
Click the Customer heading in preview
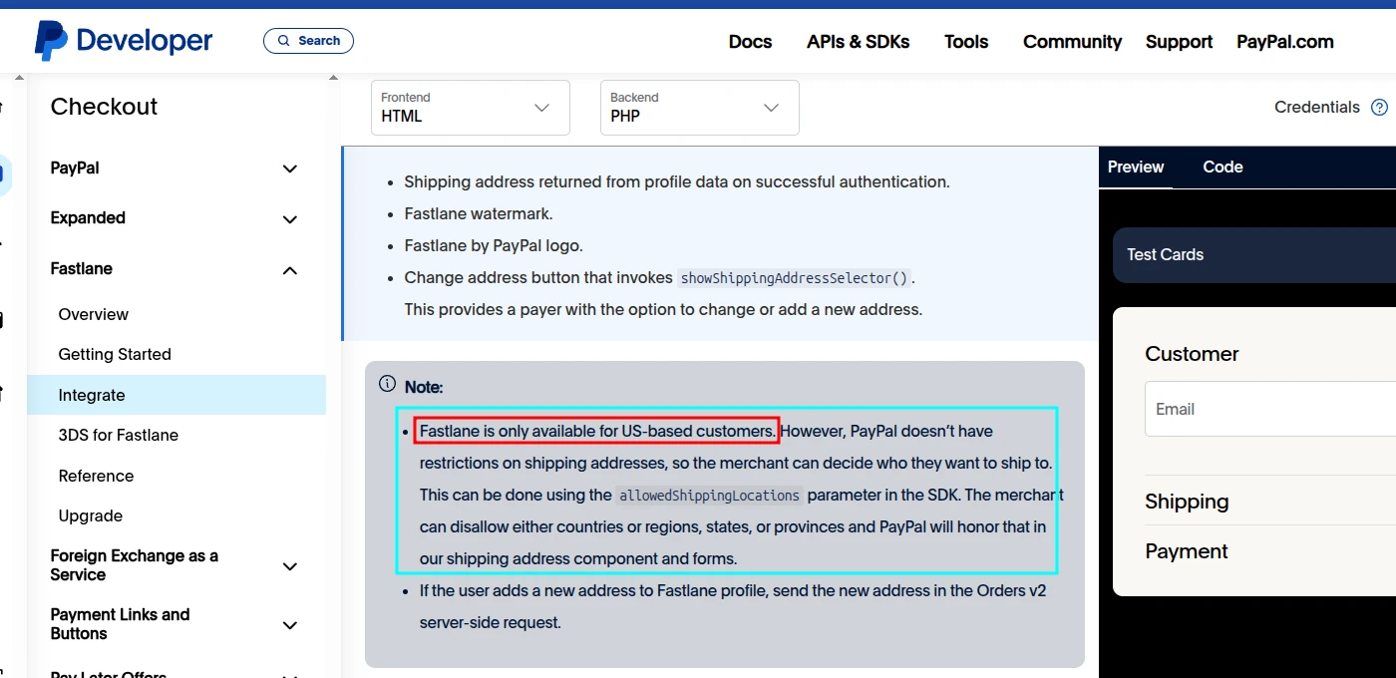click(x=1192, y=354)
